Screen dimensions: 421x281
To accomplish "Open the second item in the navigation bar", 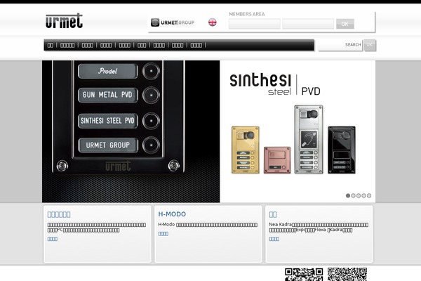I will tap(67, 45).
